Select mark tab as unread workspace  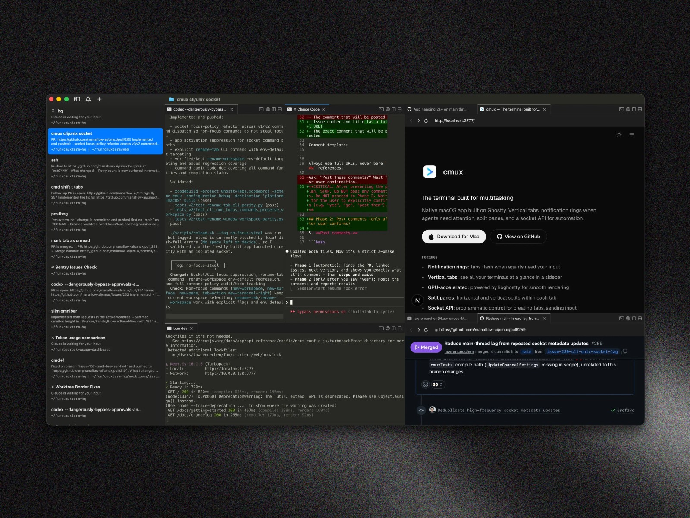(x=105, y=248)
